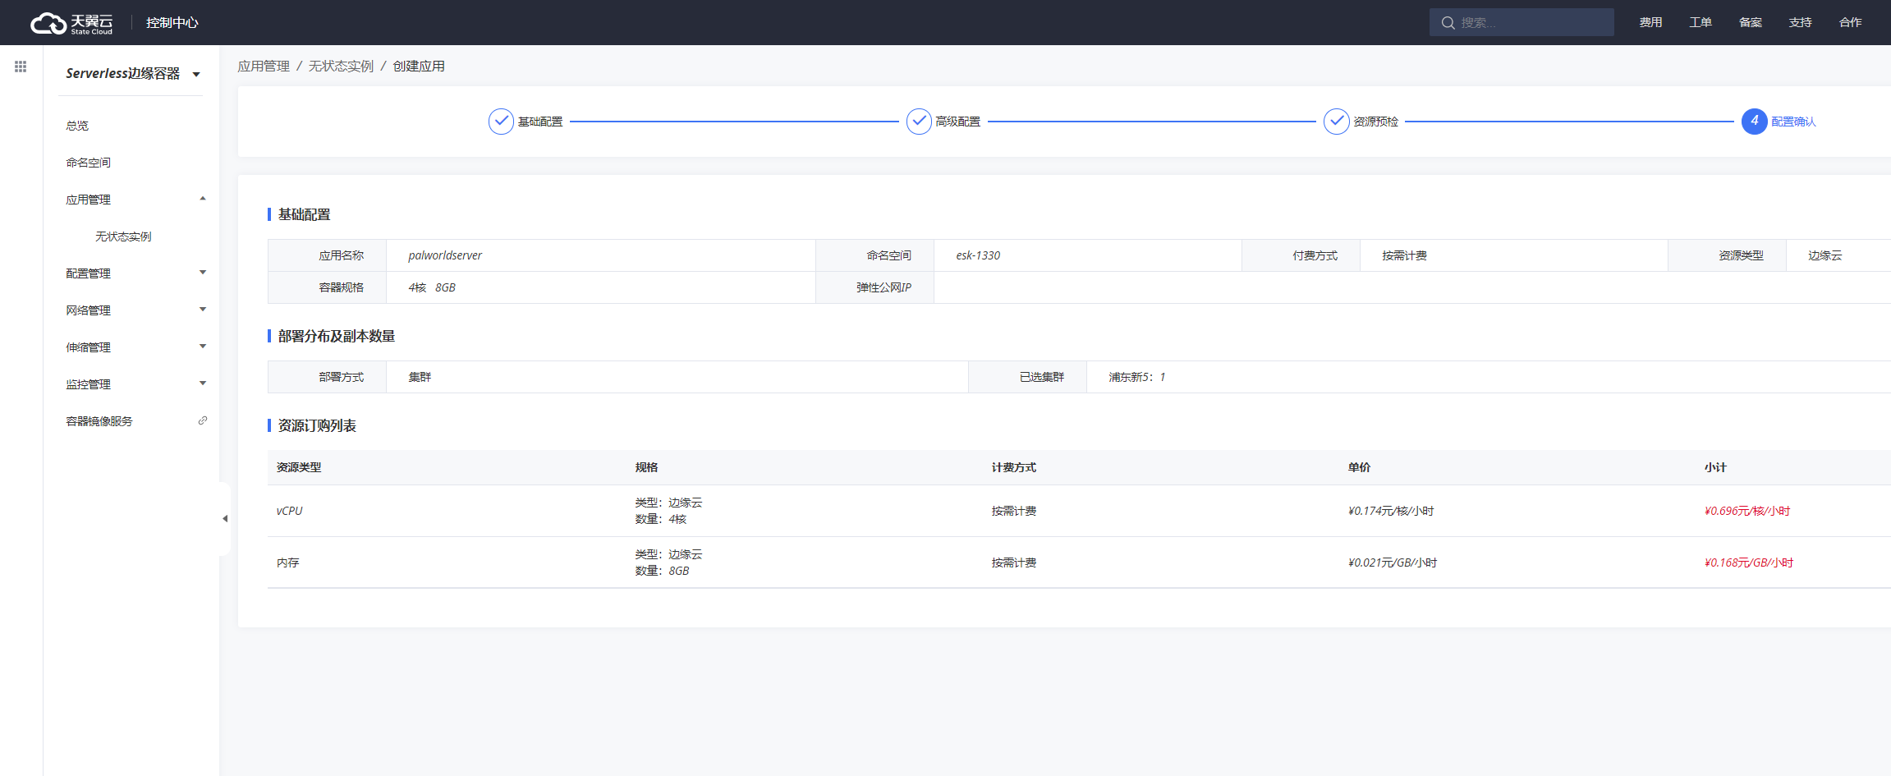The image size is (1891, 776).
Task: Click the basic configuration step checkmark
Action: pos(501,122)
